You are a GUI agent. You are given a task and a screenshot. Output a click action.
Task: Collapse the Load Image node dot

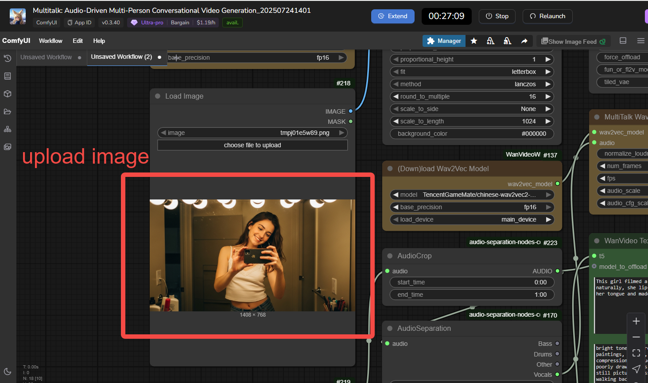[158, 96]
